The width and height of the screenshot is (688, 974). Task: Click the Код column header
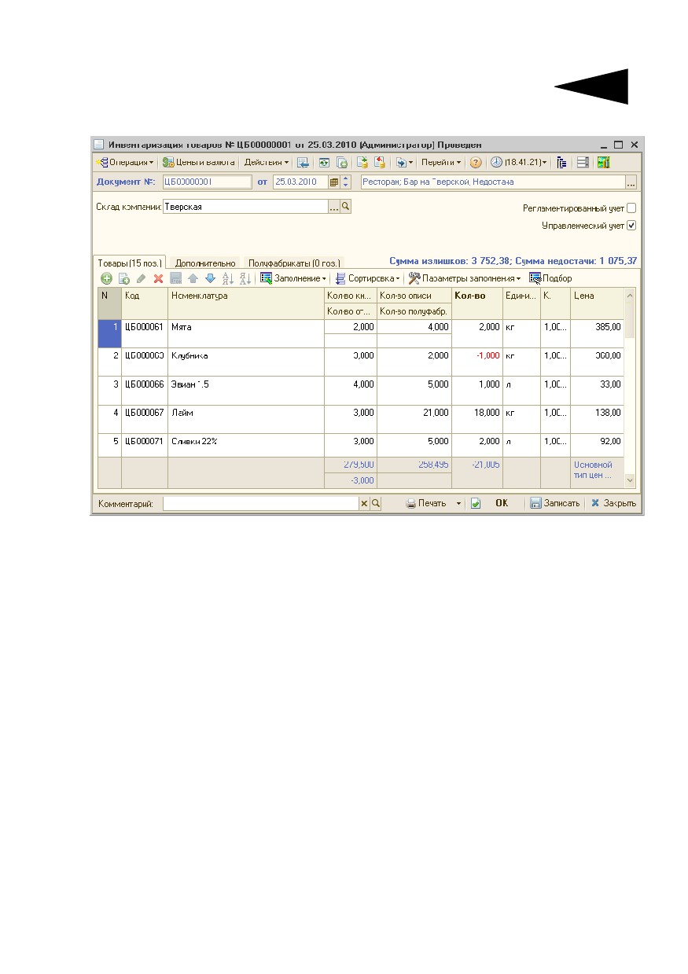pyautogui.click(x=145, y=303)
